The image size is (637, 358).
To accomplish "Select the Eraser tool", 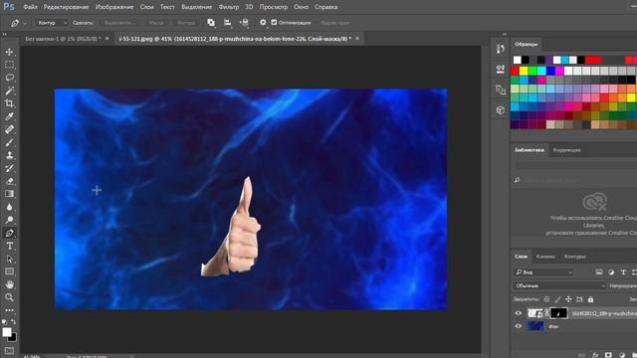I will tap(9, 181).
